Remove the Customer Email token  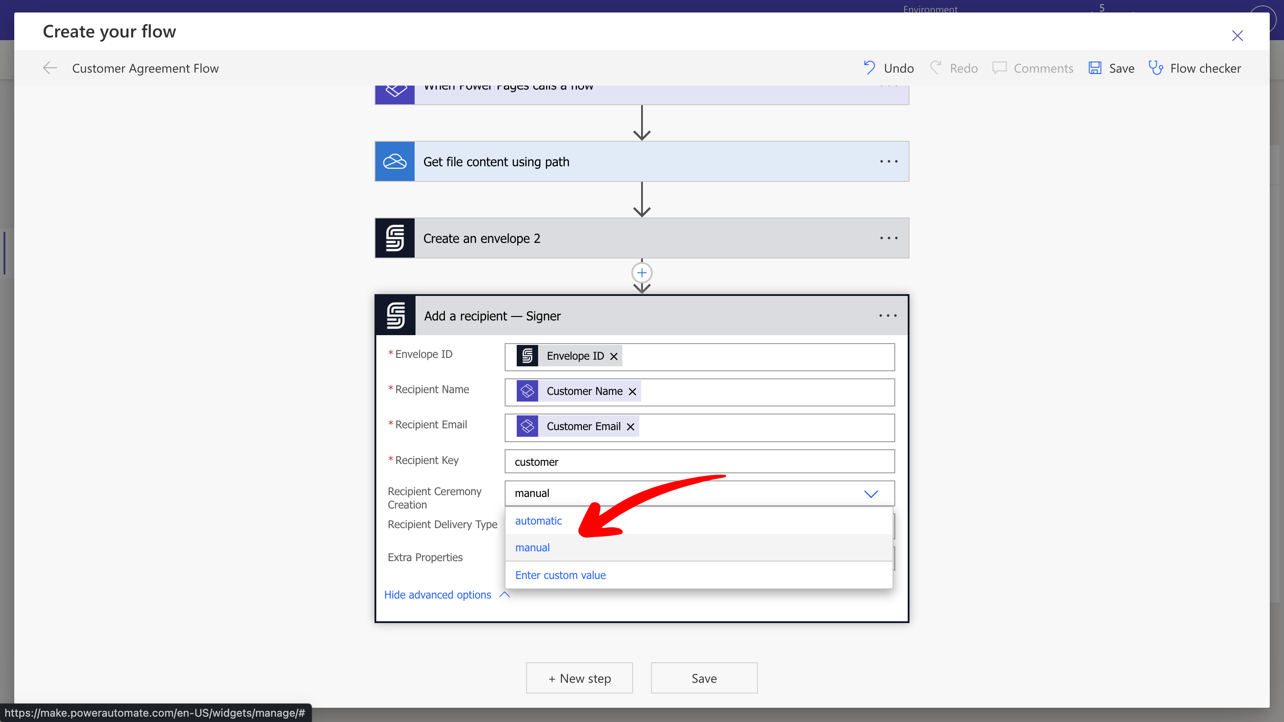point(630,427)
